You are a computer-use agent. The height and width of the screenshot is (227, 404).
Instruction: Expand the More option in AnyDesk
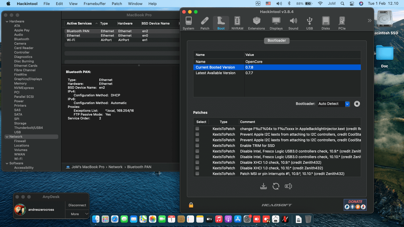[77, 214]
